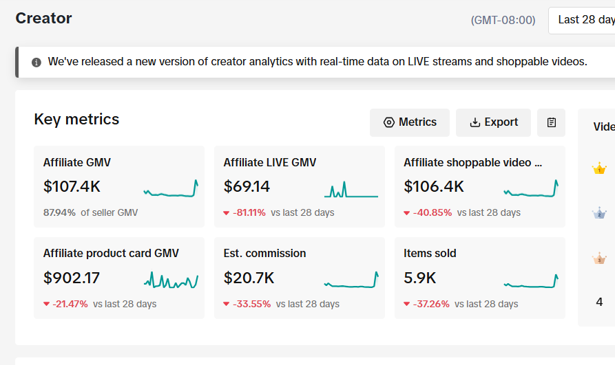Open the clipboard report icon button

[551, 122]
